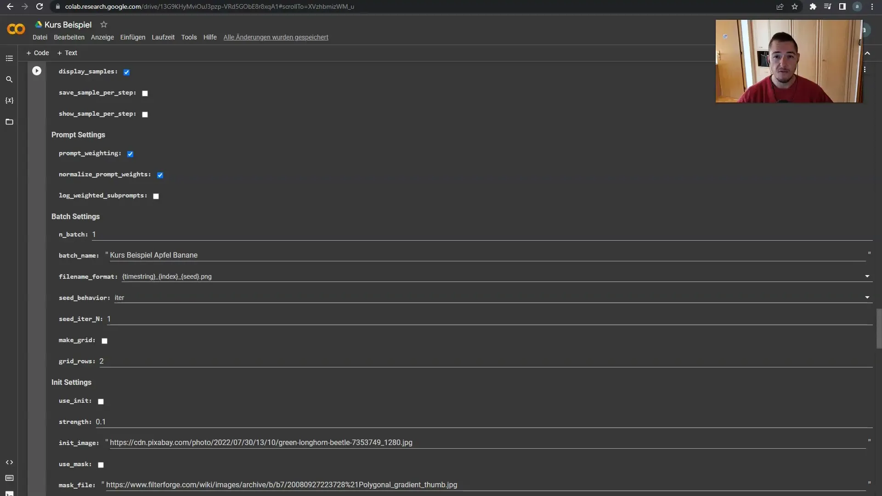Open the command palette icon in sidebar
The height and width of the screenshot is (496, 882).
(x=9, y=478)
